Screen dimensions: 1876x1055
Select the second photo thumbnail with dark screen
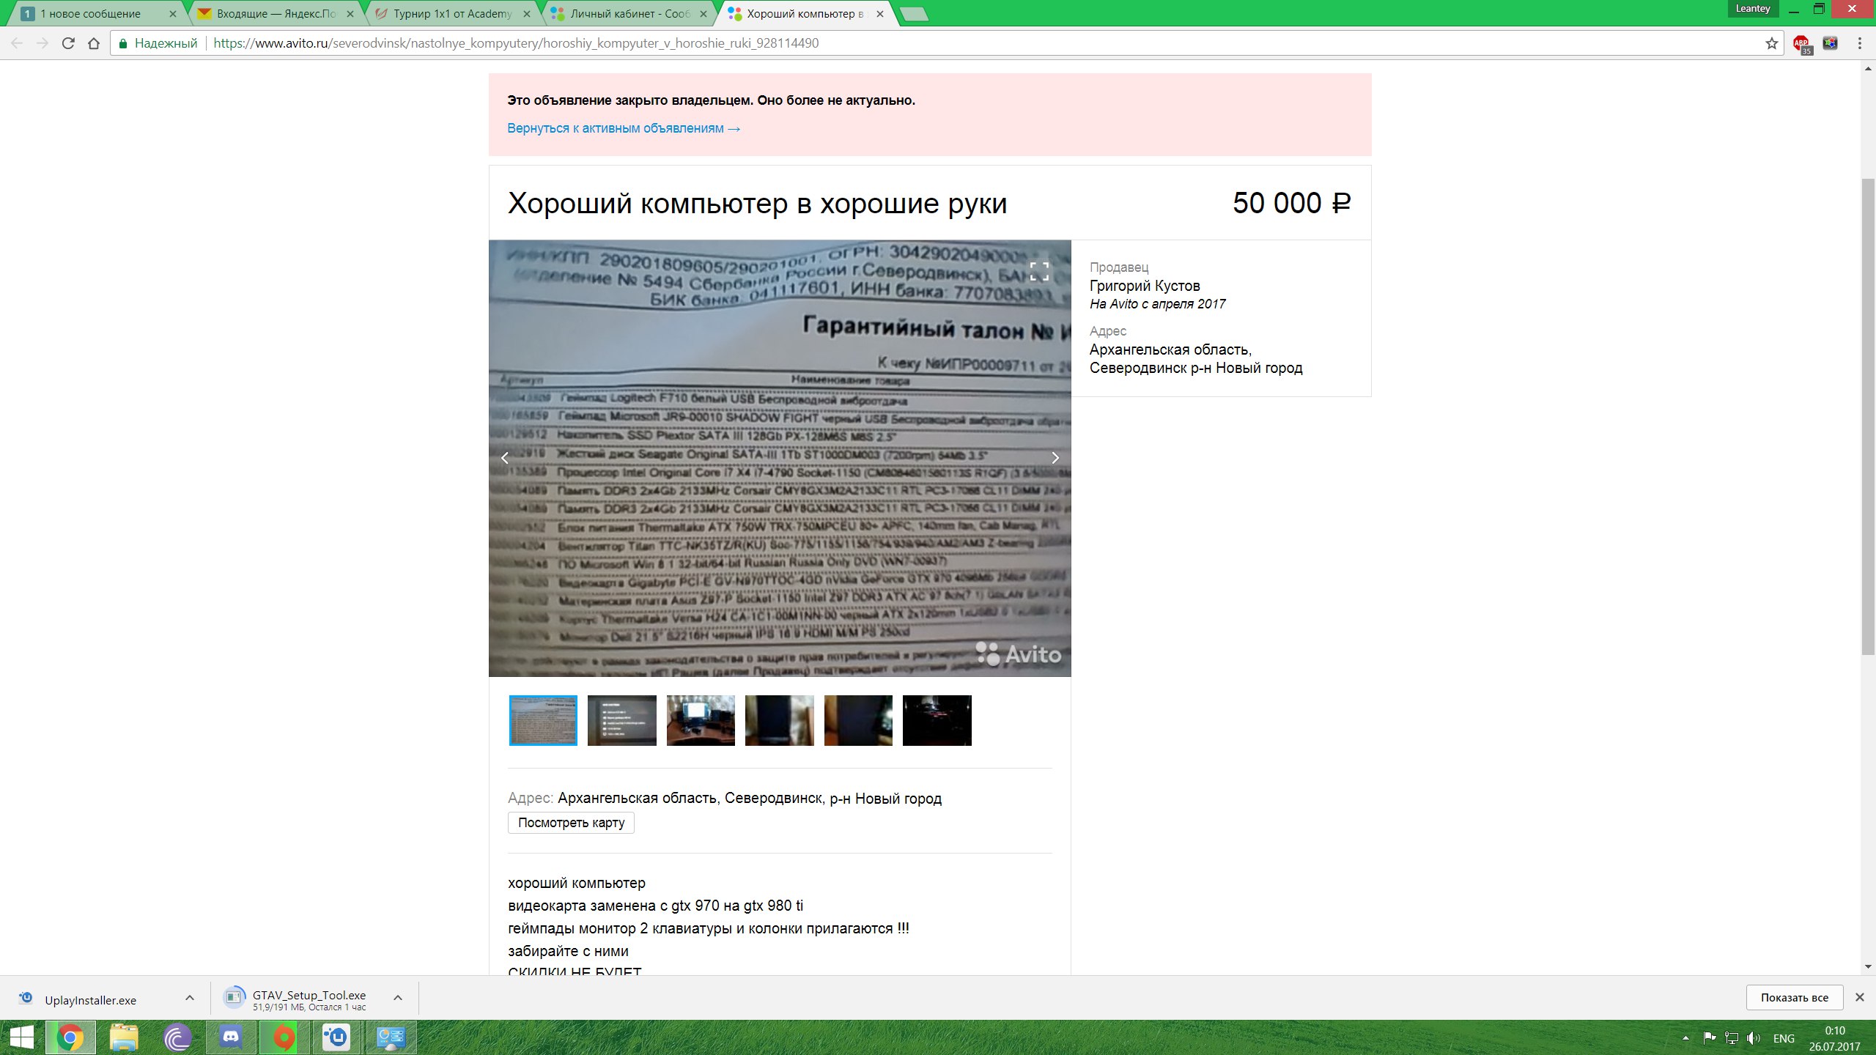pyautogui.click(x=622, y=720)
